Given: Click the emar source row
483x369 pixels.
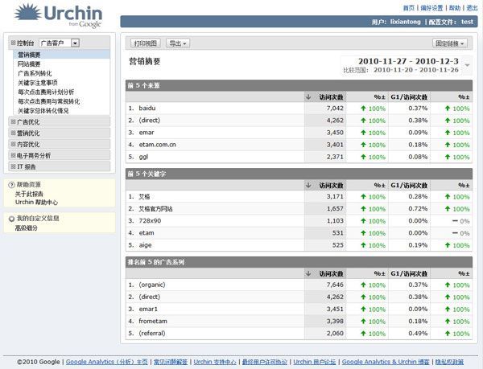Looking at the screenshot, I should point(299,133).
